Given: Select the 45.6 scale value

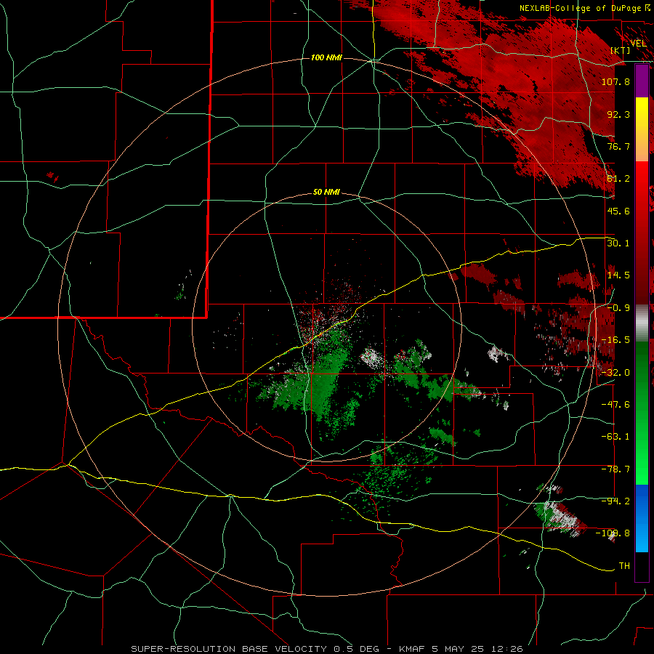Looking at the screenshot, I should coord(618,211).
